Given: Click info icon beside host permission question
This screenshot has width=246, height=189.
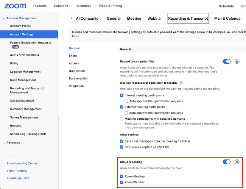Looking at the screenshot, I should click(x=181, y=83).
